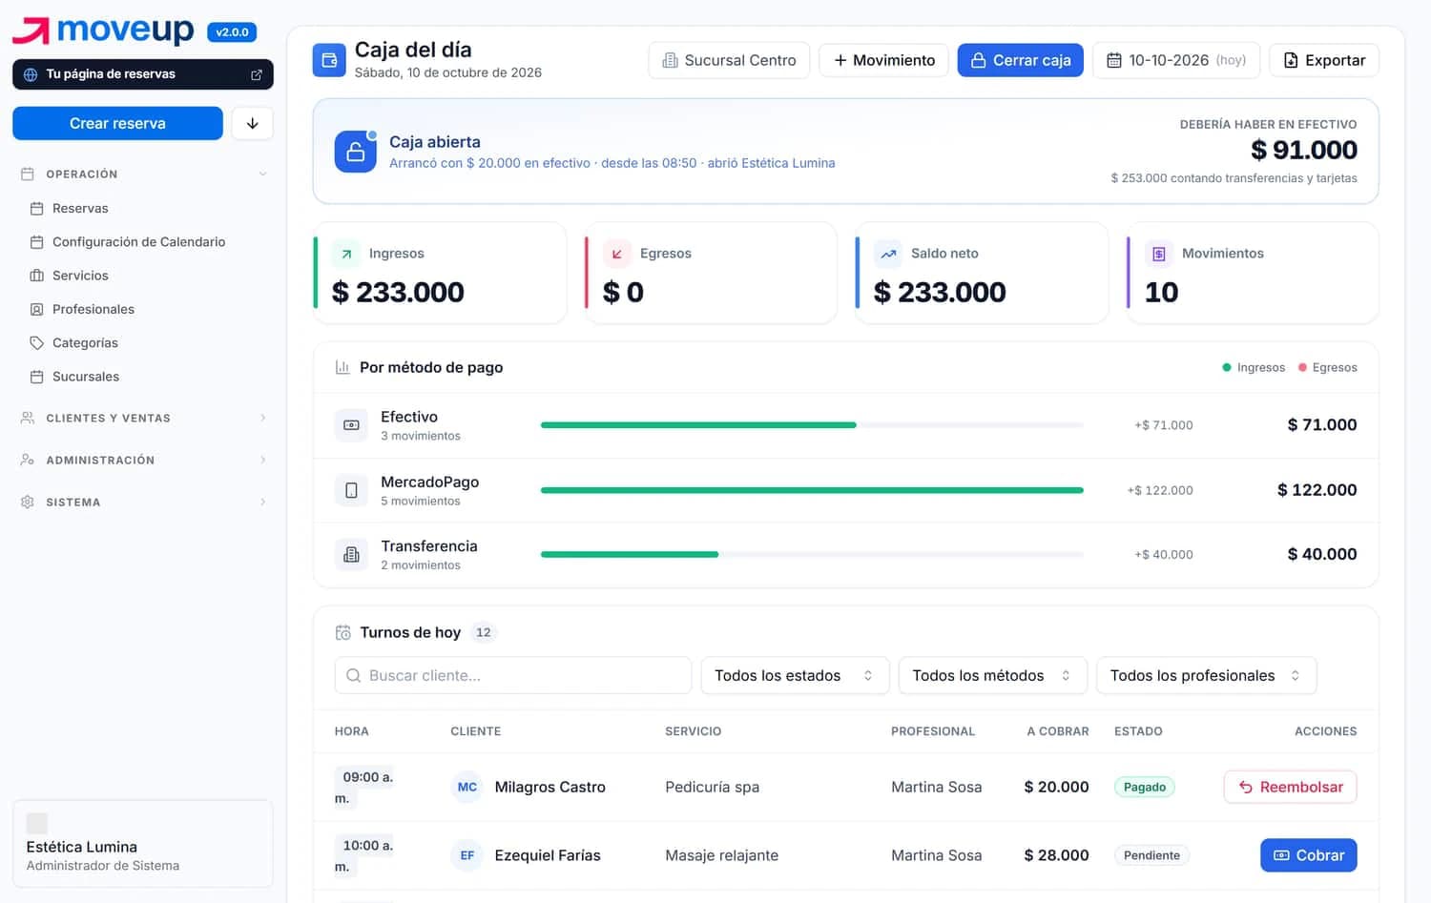Click the blue wallet icon beside Caja del día
1431x903 pixels.
click(329, 60)
